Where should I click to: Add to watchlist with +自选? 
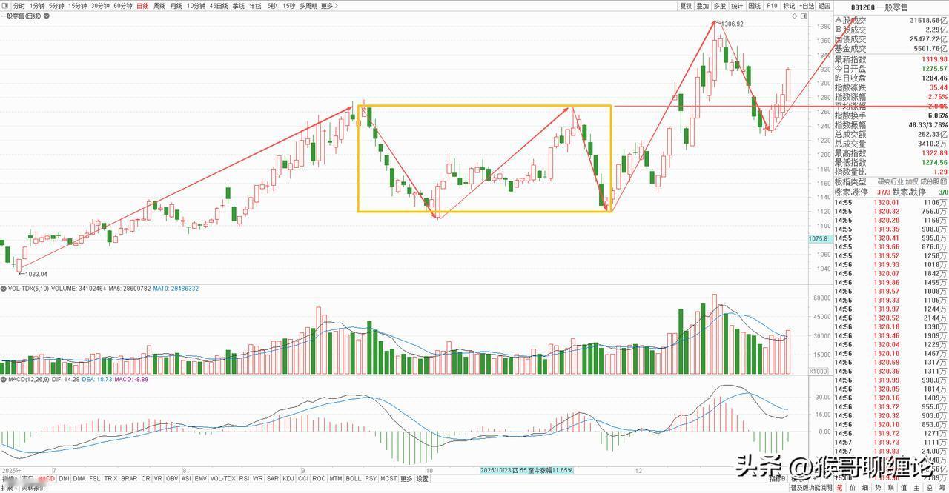point(807,6)
